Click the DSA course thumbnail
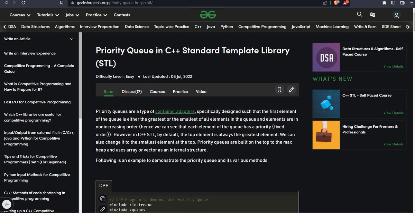Viewport: 415px width, 213px height. (326, 57)
